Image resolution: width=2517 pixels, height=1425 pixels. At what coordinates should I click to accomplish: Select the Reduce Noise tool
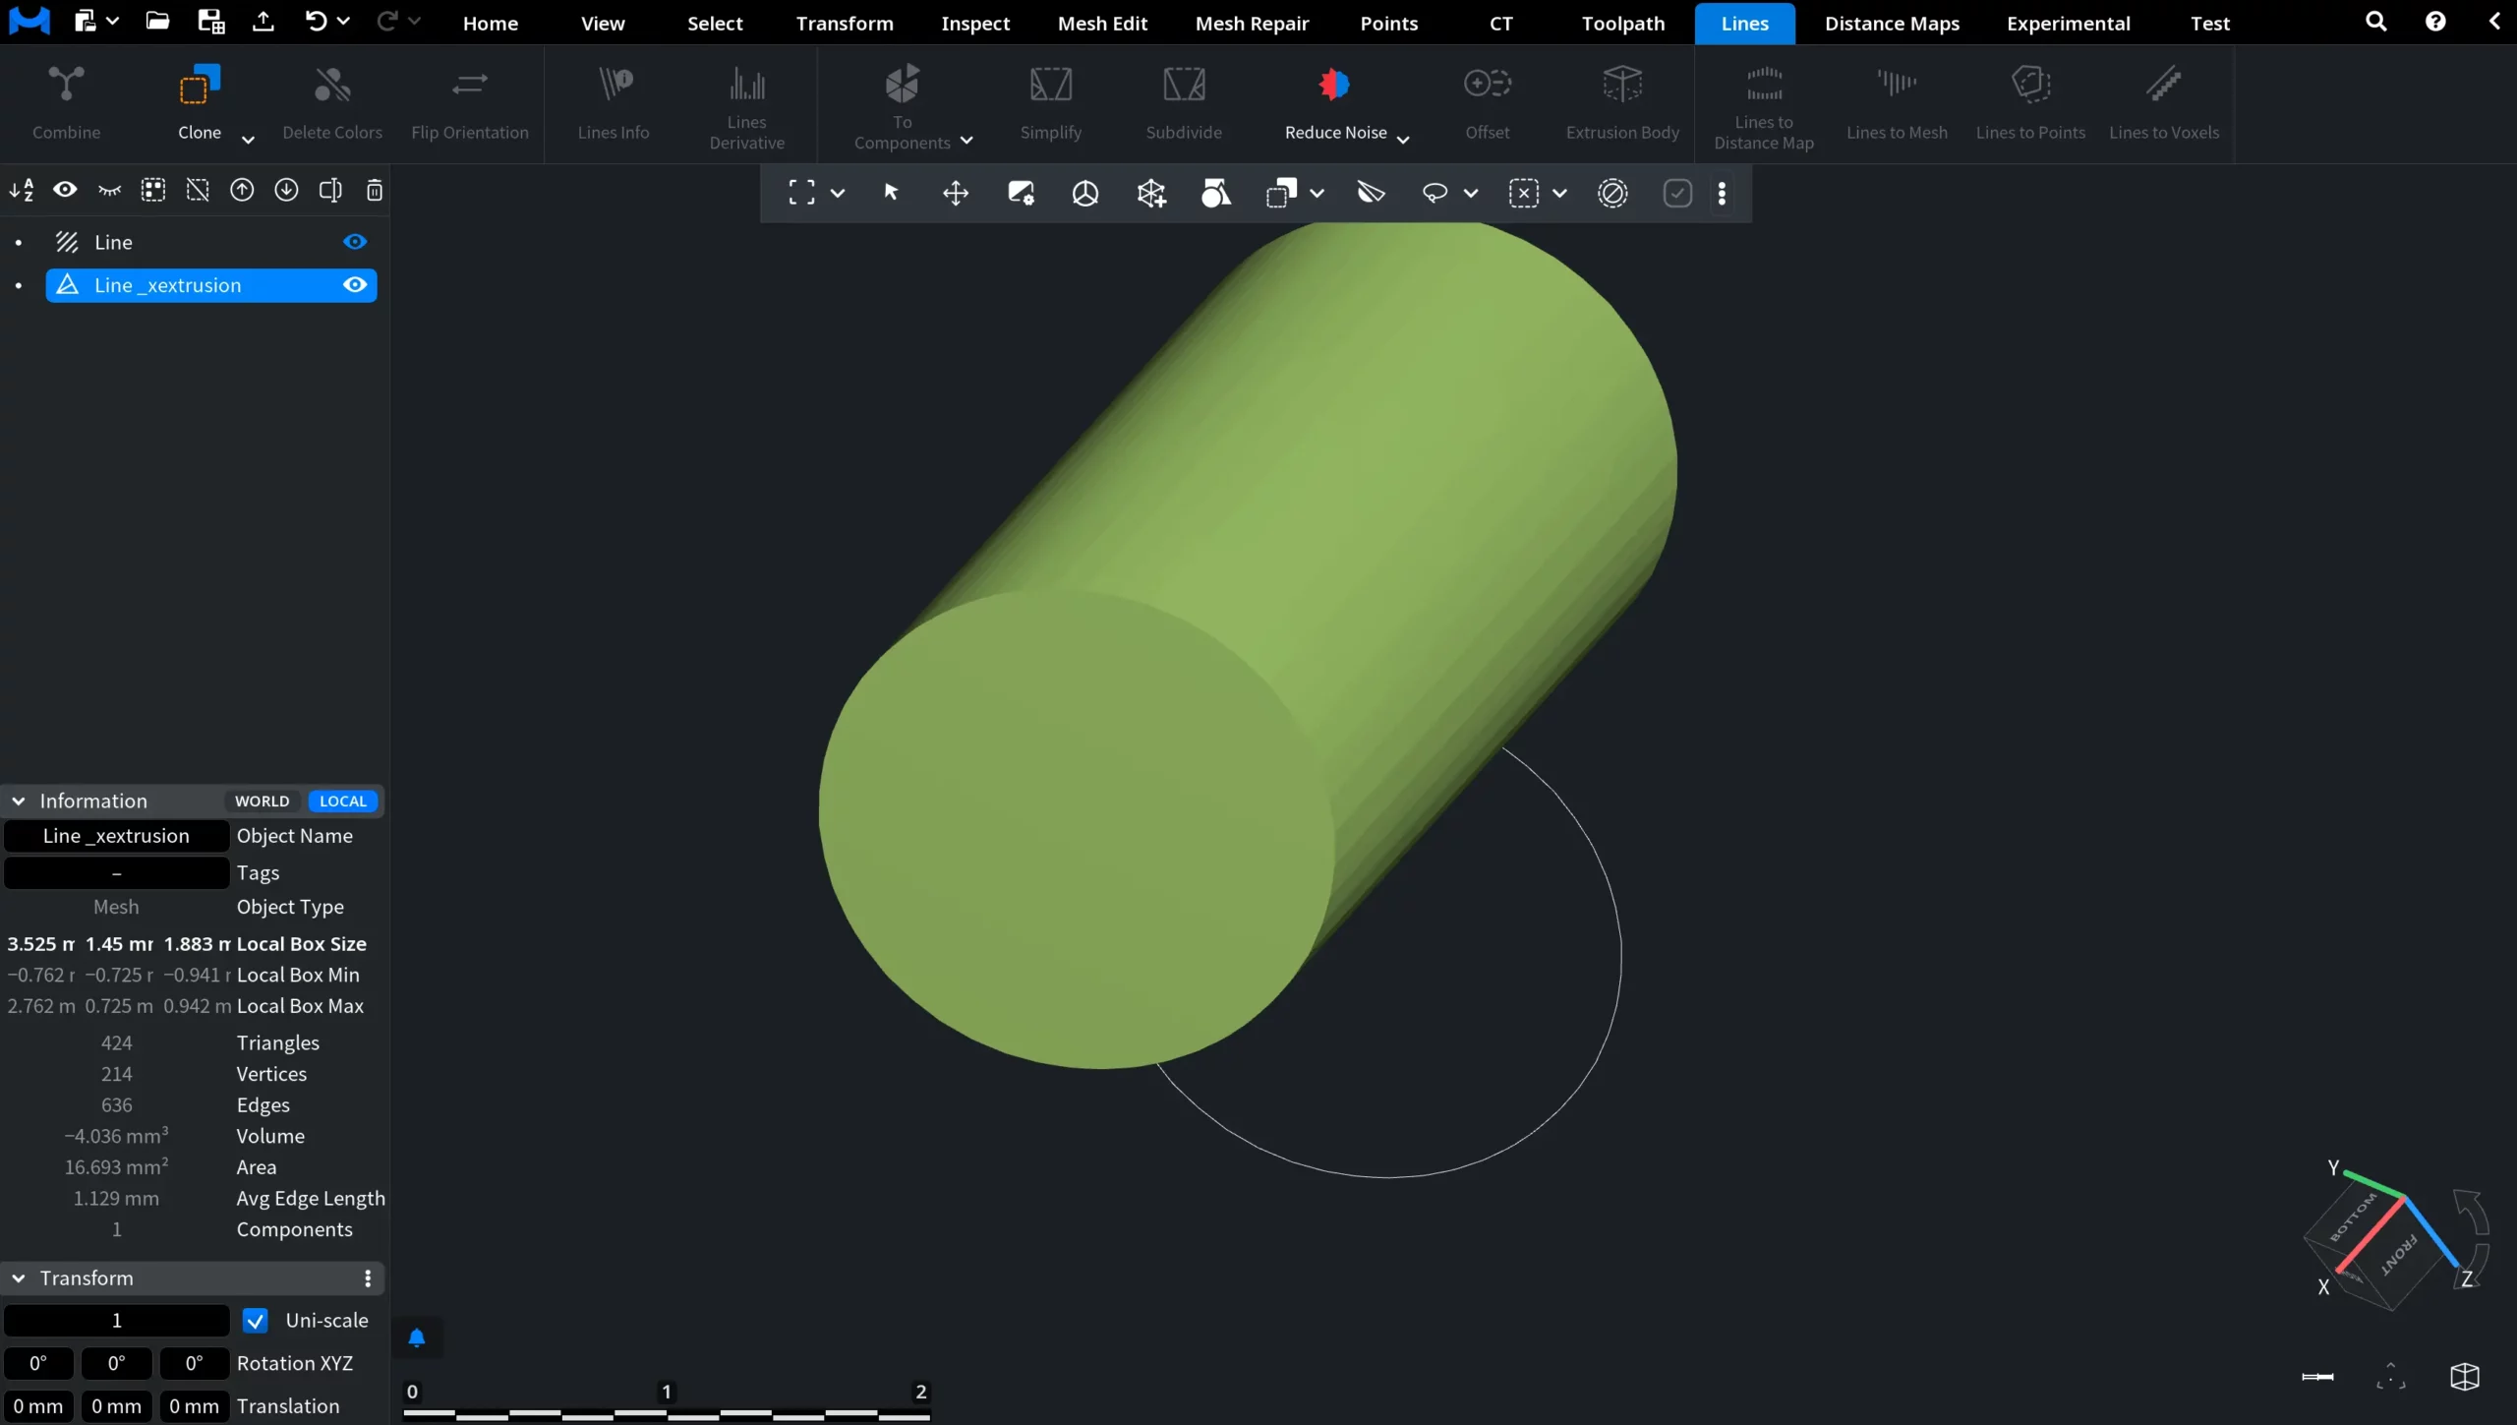pos(1335,103)
